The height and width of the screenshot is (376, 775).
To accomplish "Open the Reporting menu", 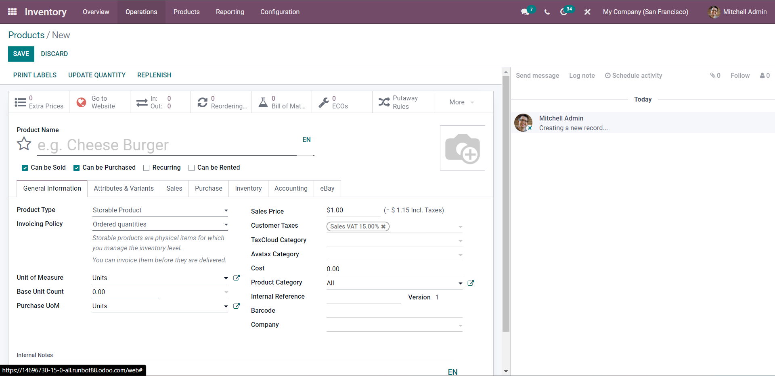I will click(230, 12).
